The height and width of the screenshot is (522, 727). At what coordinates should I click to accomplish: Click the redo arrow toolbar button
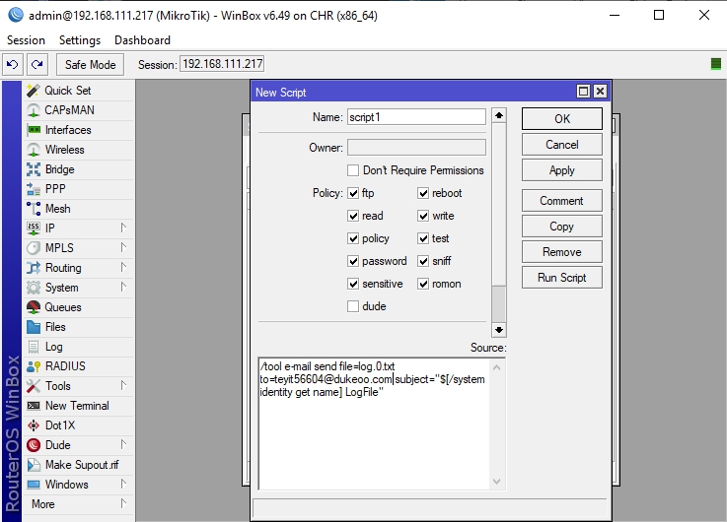pyautogui.click(x=37, y=64)
